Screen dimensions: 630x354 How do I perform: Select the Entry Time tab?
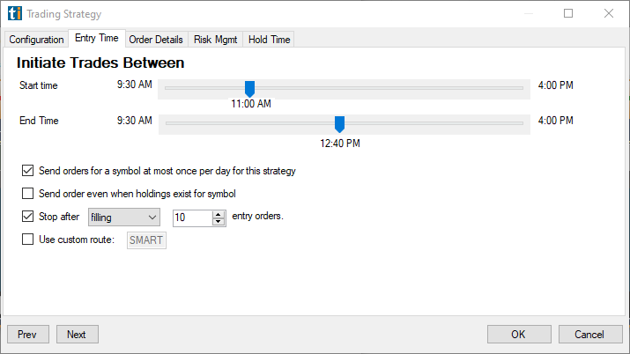coord(97,39)
